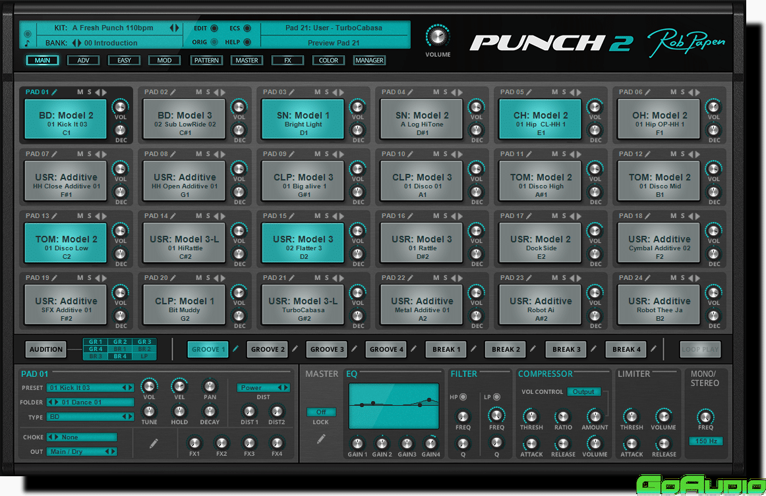Click the pencil icon next to PAD 21
The width and height of the screenshot is (766, 496).
click(x=292, y=278)
